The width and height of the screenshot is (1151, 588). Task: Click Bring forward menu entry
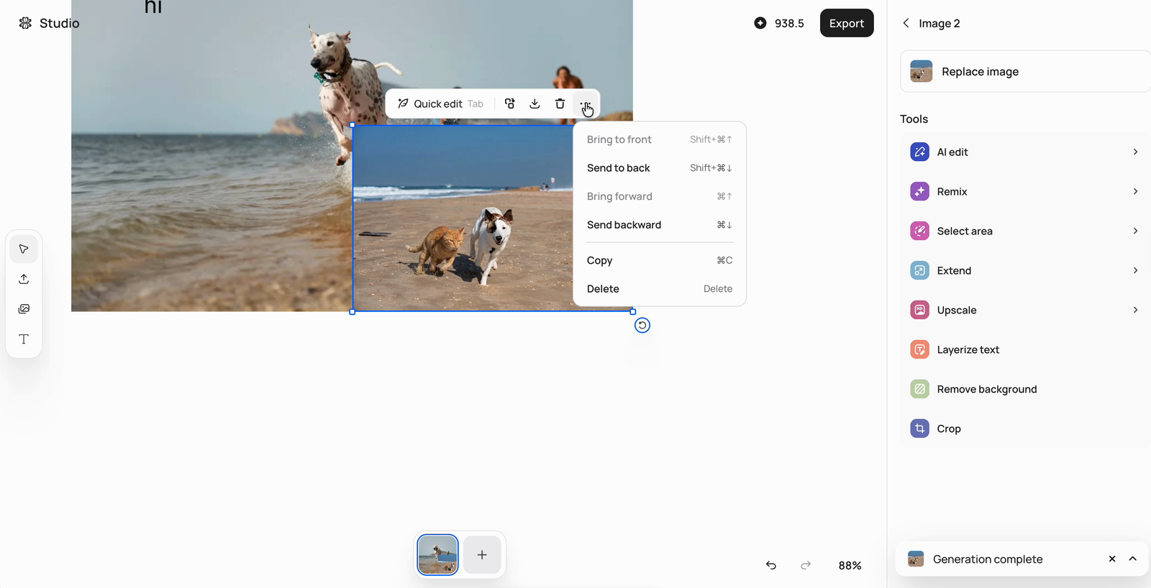click(660, 196)
